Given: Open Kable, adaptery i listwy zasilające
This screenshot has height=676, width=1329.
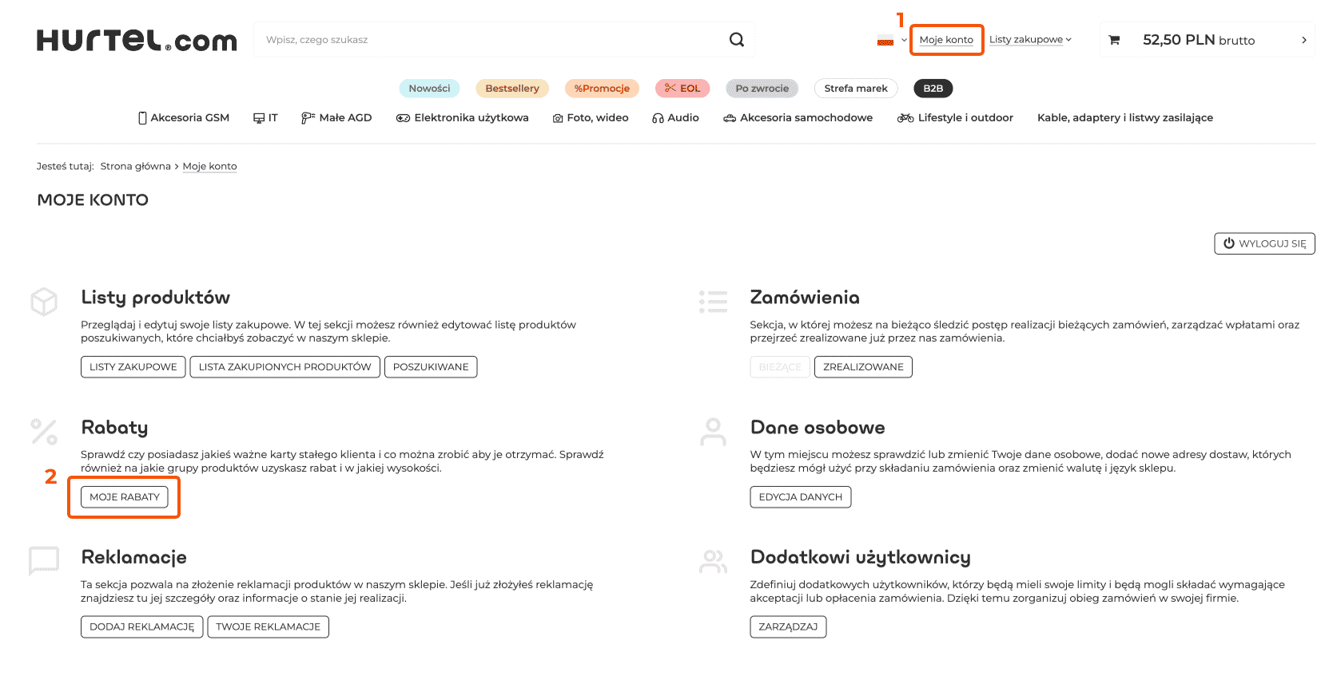Looking at the screenshot, I should [x=1125, y=117].
